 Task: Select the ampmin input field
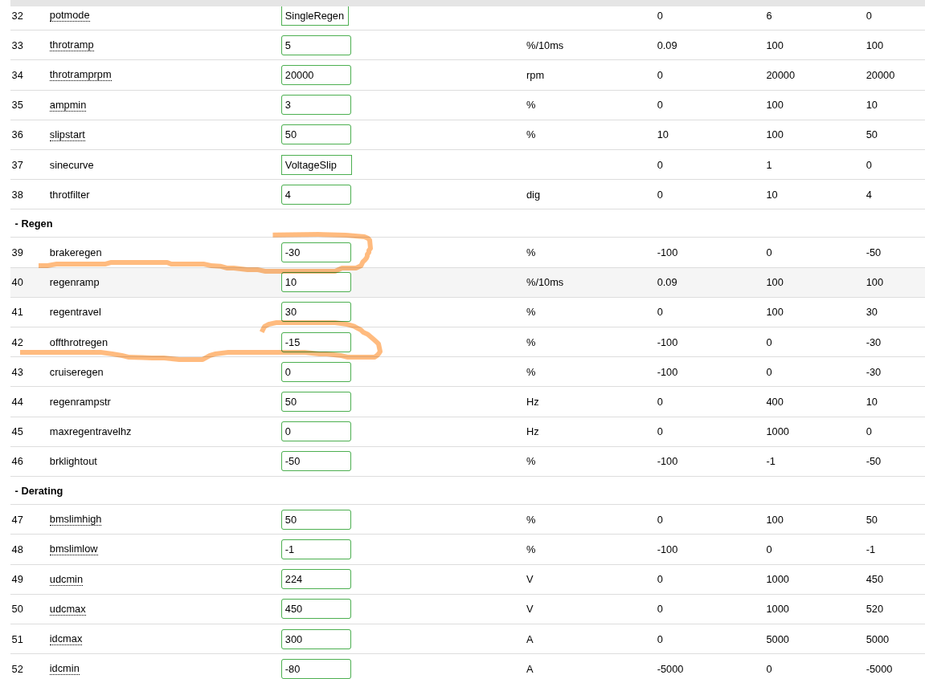point(316,104)
